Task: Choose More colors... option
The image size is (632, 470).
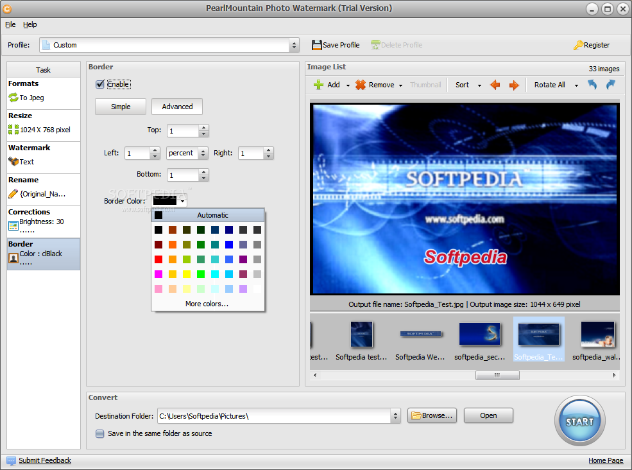Action: [x=207, y=304]
